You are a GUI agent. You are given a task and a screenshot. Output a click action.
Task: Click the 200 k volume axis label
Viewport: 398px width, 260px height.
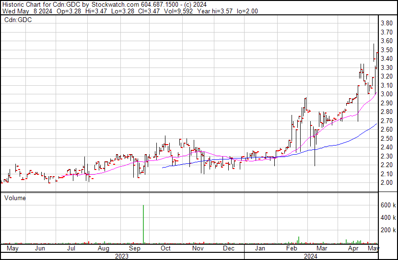[388, 230]
